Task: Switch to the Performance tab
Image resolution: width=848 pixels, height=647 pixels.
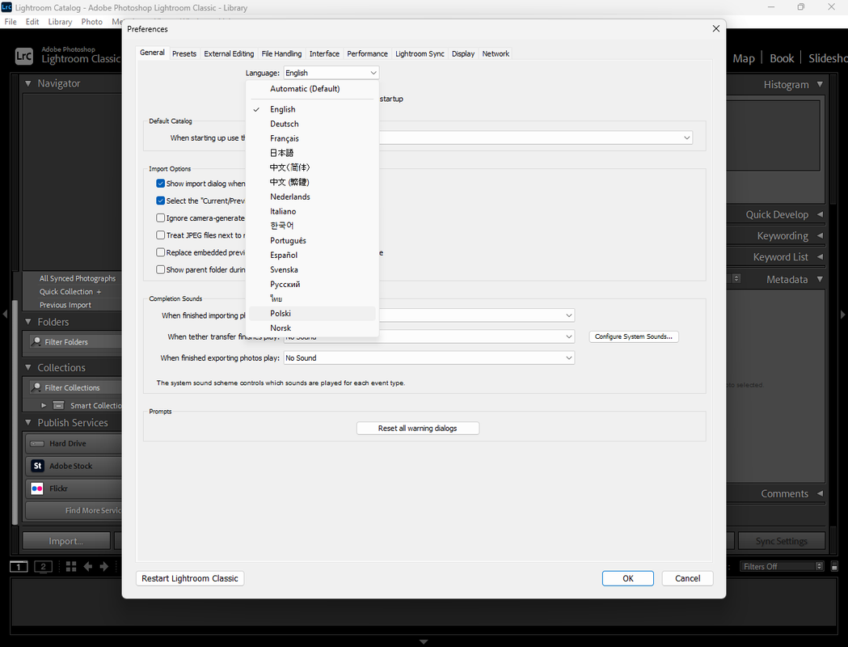Action: (x=367, y=53)
